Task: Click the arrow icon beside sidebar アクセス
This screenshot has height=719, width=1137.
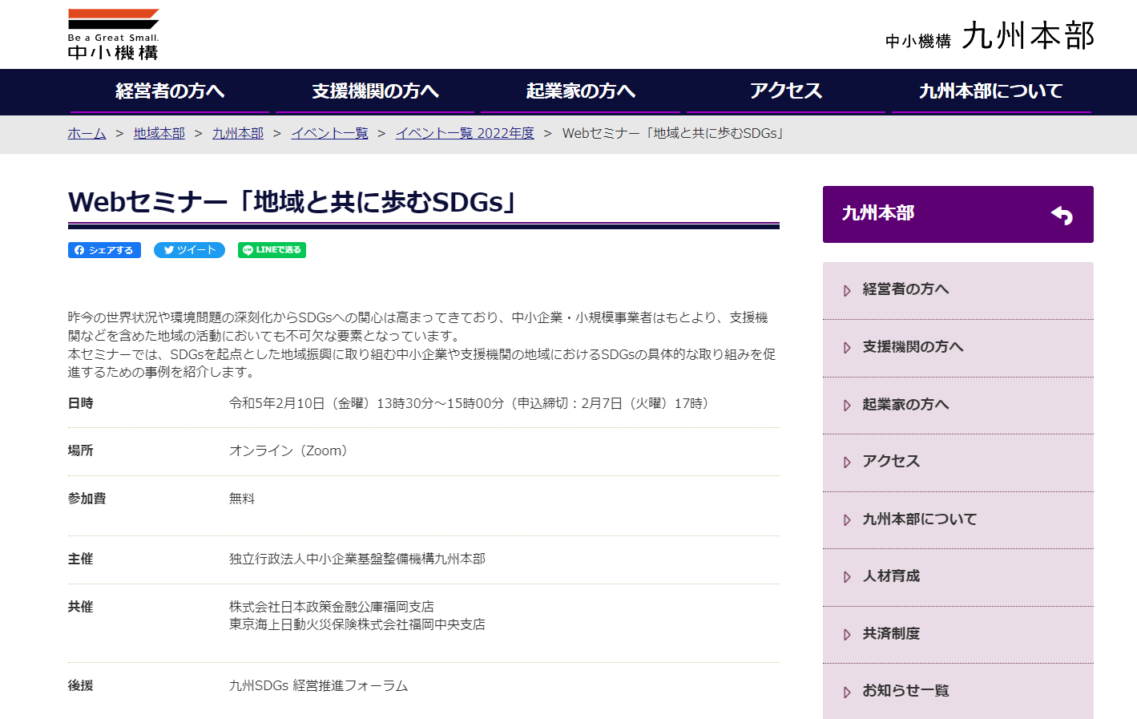Action: pos(847,463)
